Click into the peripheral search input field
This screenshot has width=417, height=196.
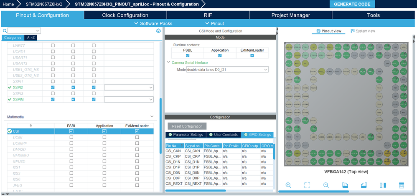coord(22,31)
